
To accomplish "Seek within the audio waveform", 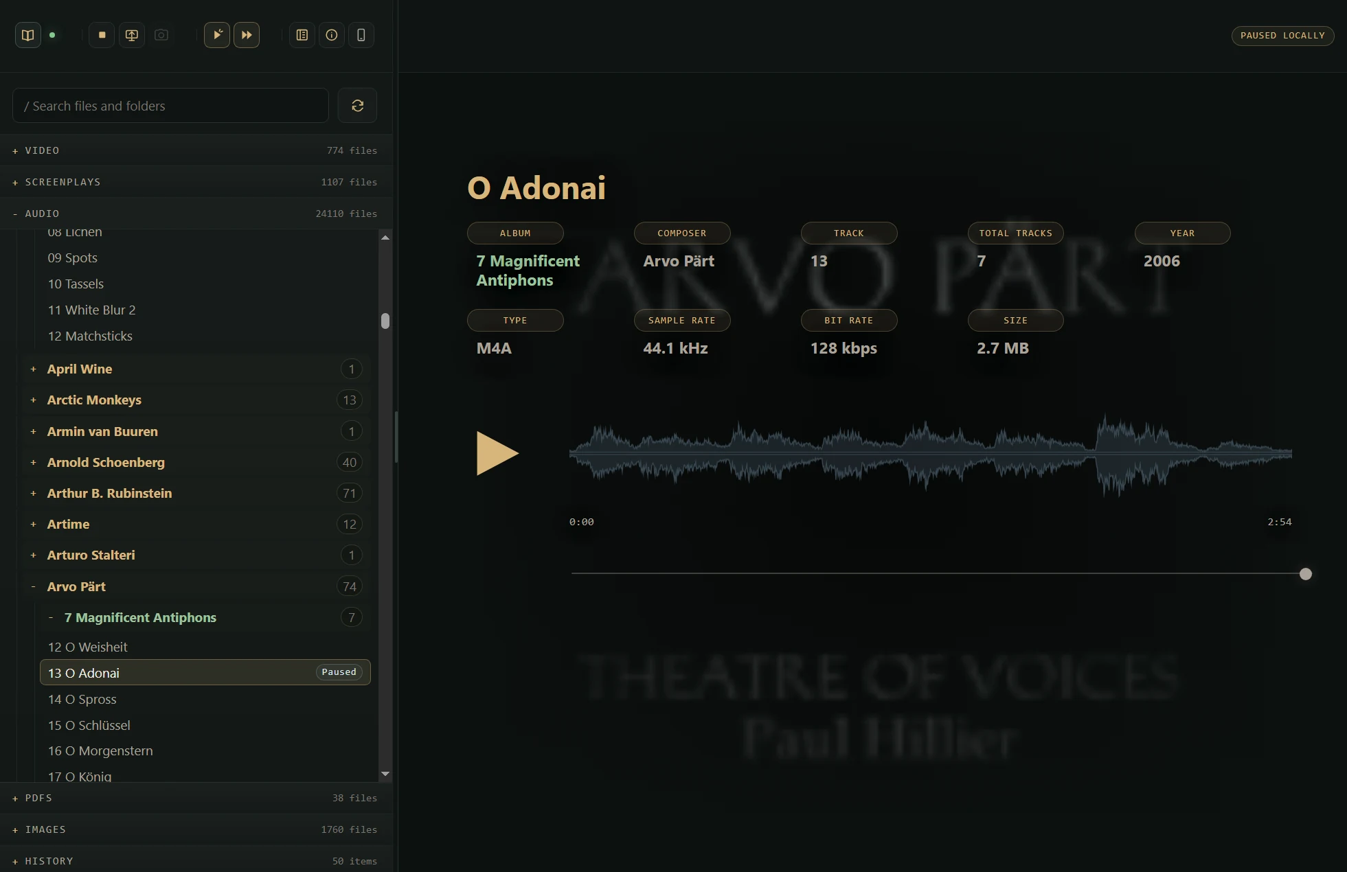I will coord(930,455).
